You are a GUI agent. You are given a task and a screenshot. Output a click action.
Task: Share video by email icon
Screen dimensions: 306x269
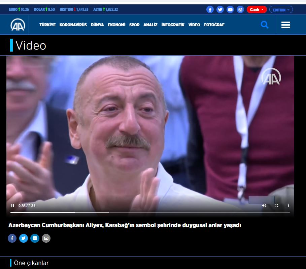tap(46, 238)
